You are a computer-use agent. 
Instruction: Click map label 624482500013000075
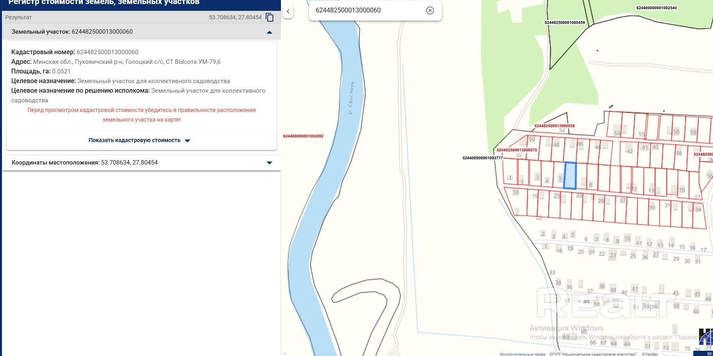pyautogui.click(x=516, y=150)
